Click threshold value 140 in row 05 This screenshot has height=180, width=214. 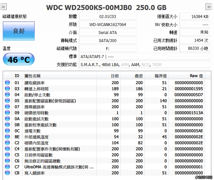163,101
